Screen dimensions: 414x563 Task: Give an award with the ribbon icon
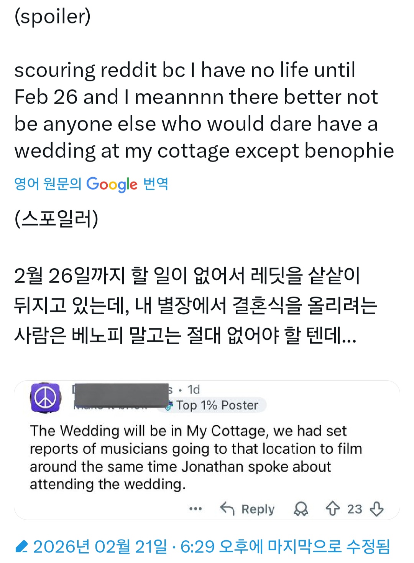tap(301, 509)
